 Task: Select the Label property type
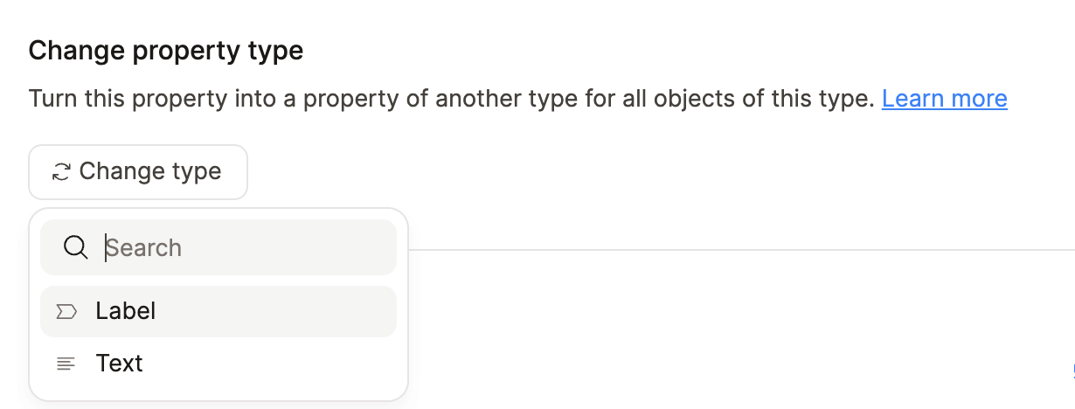[x=218, y=311]
